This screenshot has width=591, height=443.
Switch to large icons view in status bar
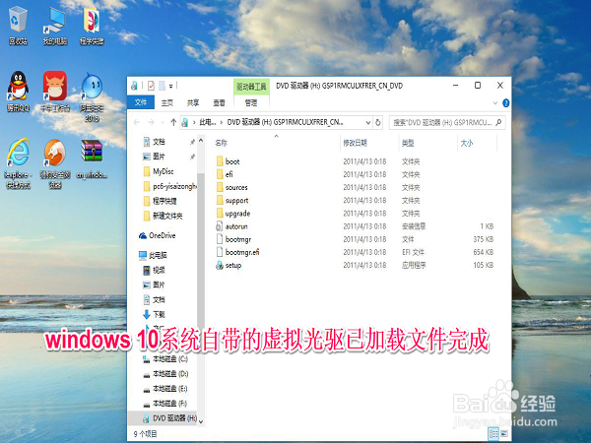[504, 433]
